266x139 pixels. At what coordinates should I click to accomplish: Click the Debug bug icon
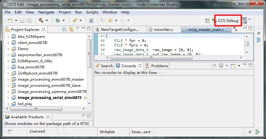coord(58,20)
